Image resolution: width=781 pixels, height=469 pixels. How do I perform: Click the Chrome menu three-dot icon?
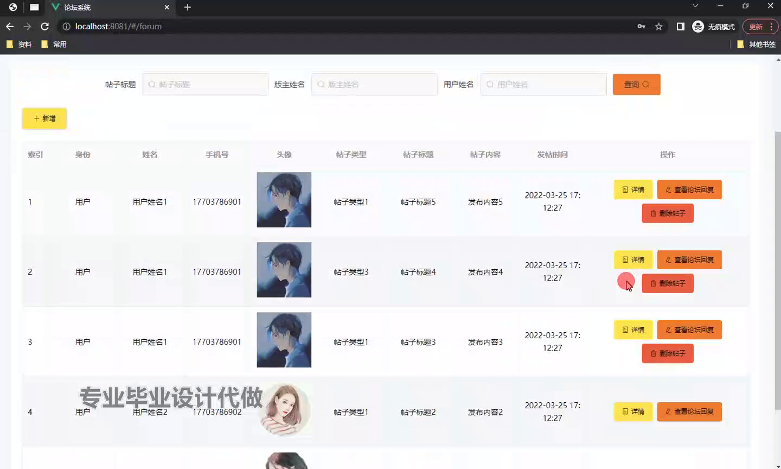pyautogui.click(x=771, y=26)
